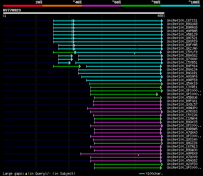203x176 pixels.
Task: Select the UniRef100_B9FYN5 label
Action: [x=182, y=45]
